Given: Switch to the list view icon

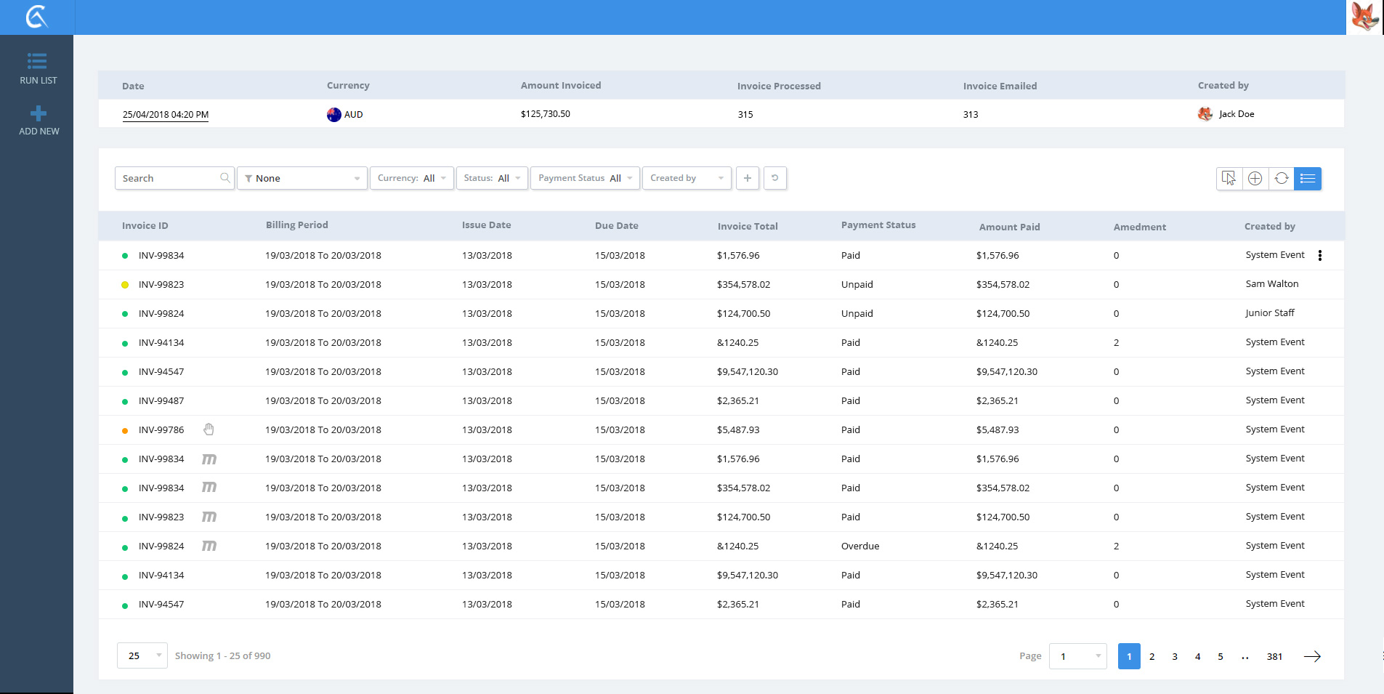Looking at the screenshot, I should click(x=1308, y=178).
